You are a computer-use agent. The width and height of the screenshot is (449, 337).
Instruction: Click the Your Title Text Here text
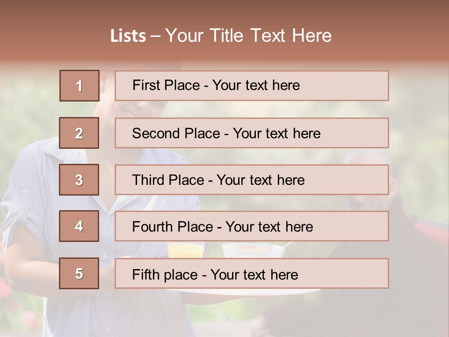248,36
